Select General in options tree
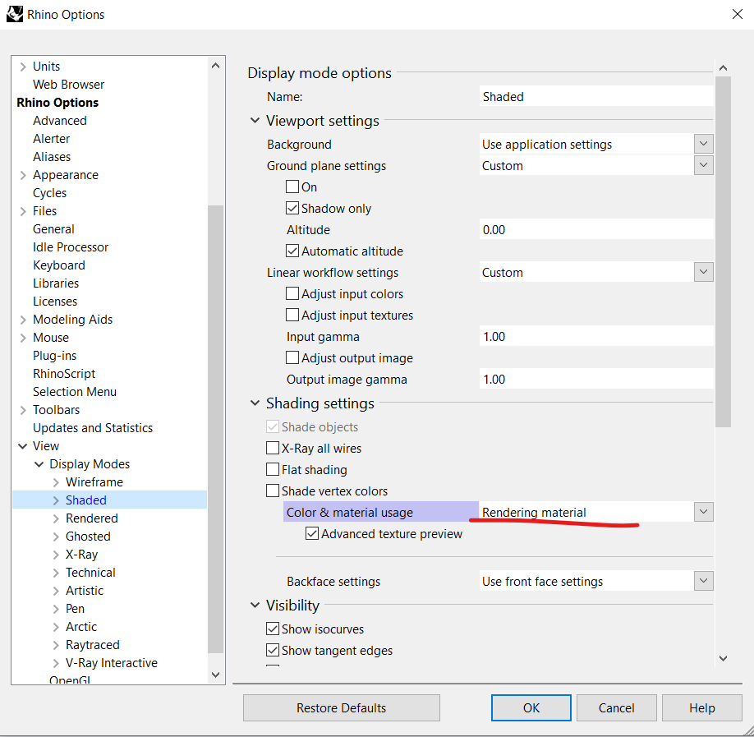This screenshot has height=737, width=754. click(x=53, y=229)
